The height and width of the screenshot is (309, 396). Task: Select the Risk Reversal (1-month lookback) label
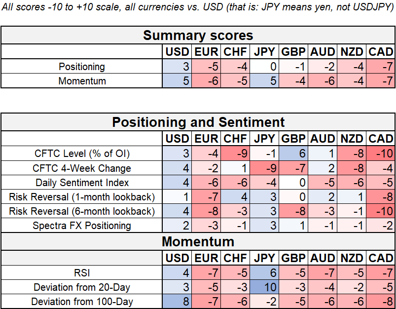click(82, 197)
